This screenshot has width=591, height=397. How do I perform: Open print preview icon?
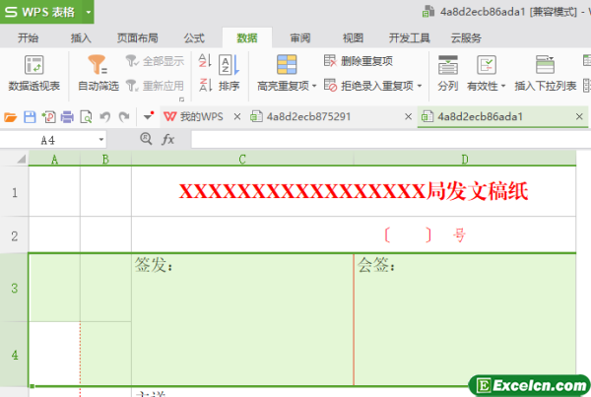tap(86, 117)
